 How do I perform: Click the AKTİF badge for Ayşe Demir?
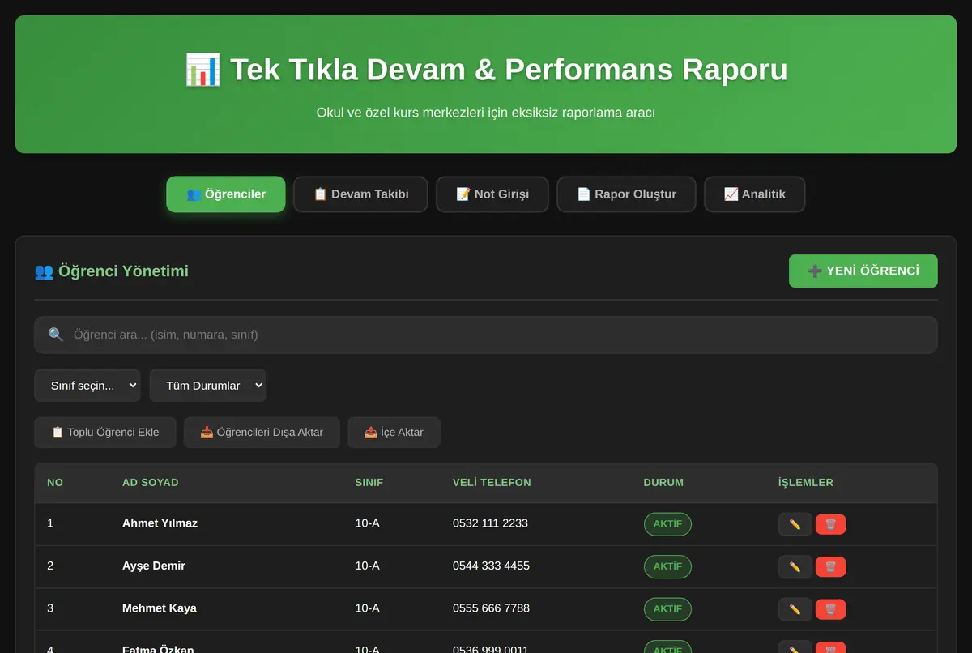pyautogui.click(x=667, y=566)
